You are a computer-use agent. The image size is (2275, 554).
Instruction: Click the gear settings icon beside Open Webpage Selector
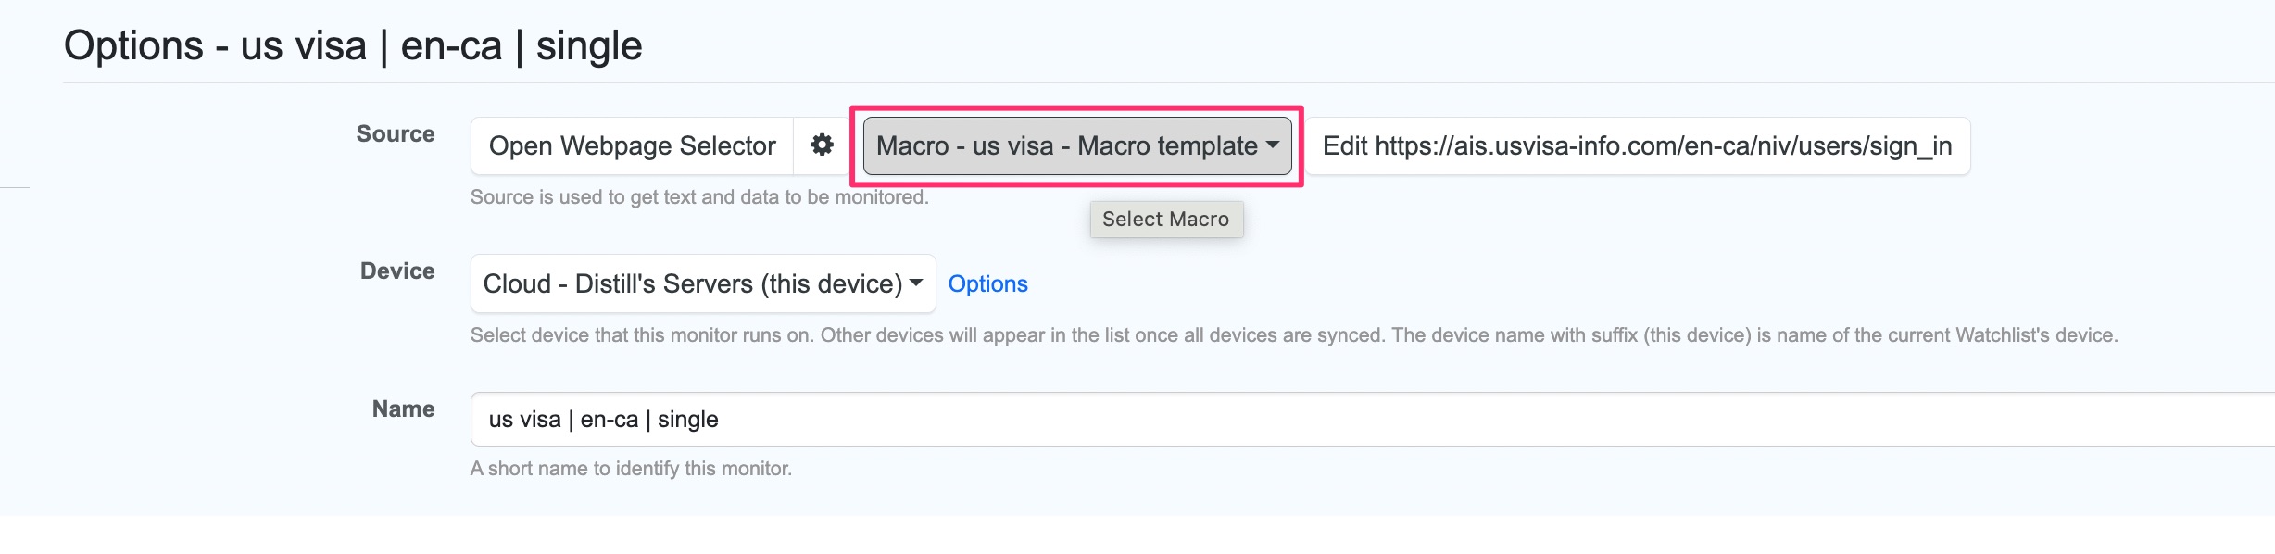pyautogui.click(x=823, y=145)
